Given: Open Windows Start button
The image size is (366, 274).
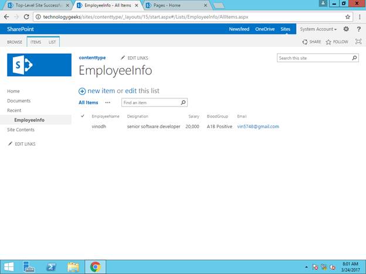Looking at the screenshot, I should point(9,267).
